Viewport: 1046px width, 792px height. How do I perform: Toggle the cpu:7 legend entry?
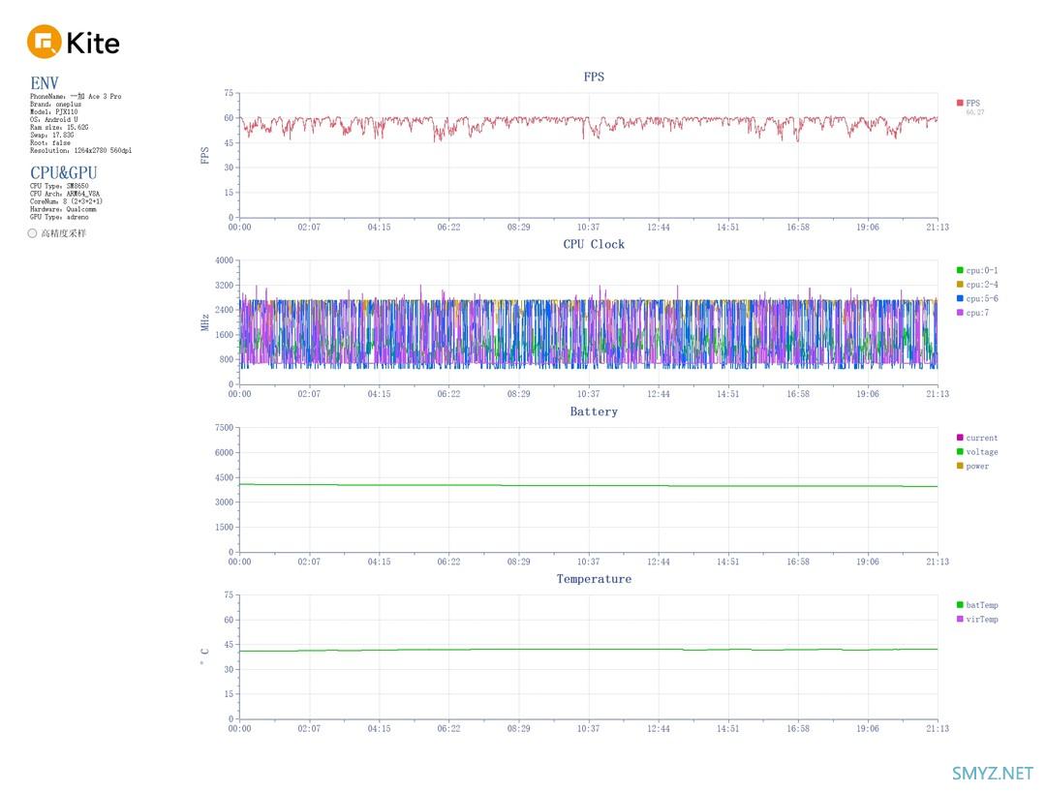[972, 313]
